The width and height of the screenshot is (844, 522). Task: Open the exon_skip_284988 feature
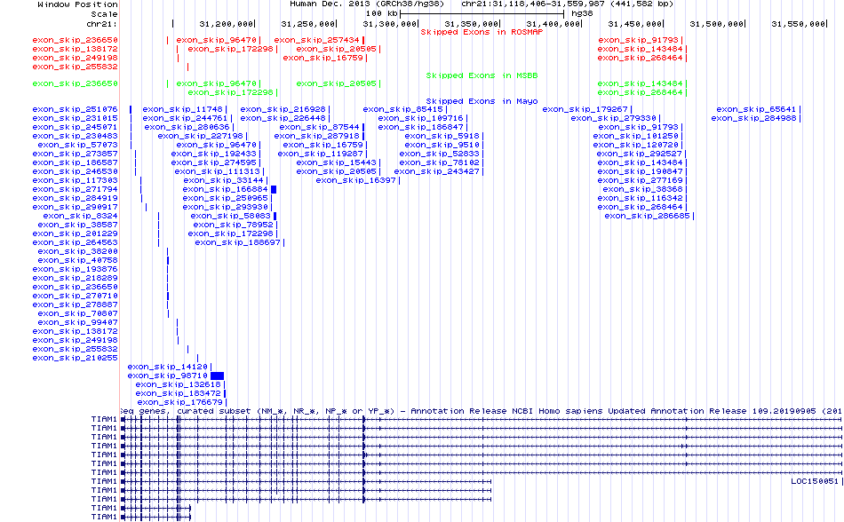(x=752, y=118)
